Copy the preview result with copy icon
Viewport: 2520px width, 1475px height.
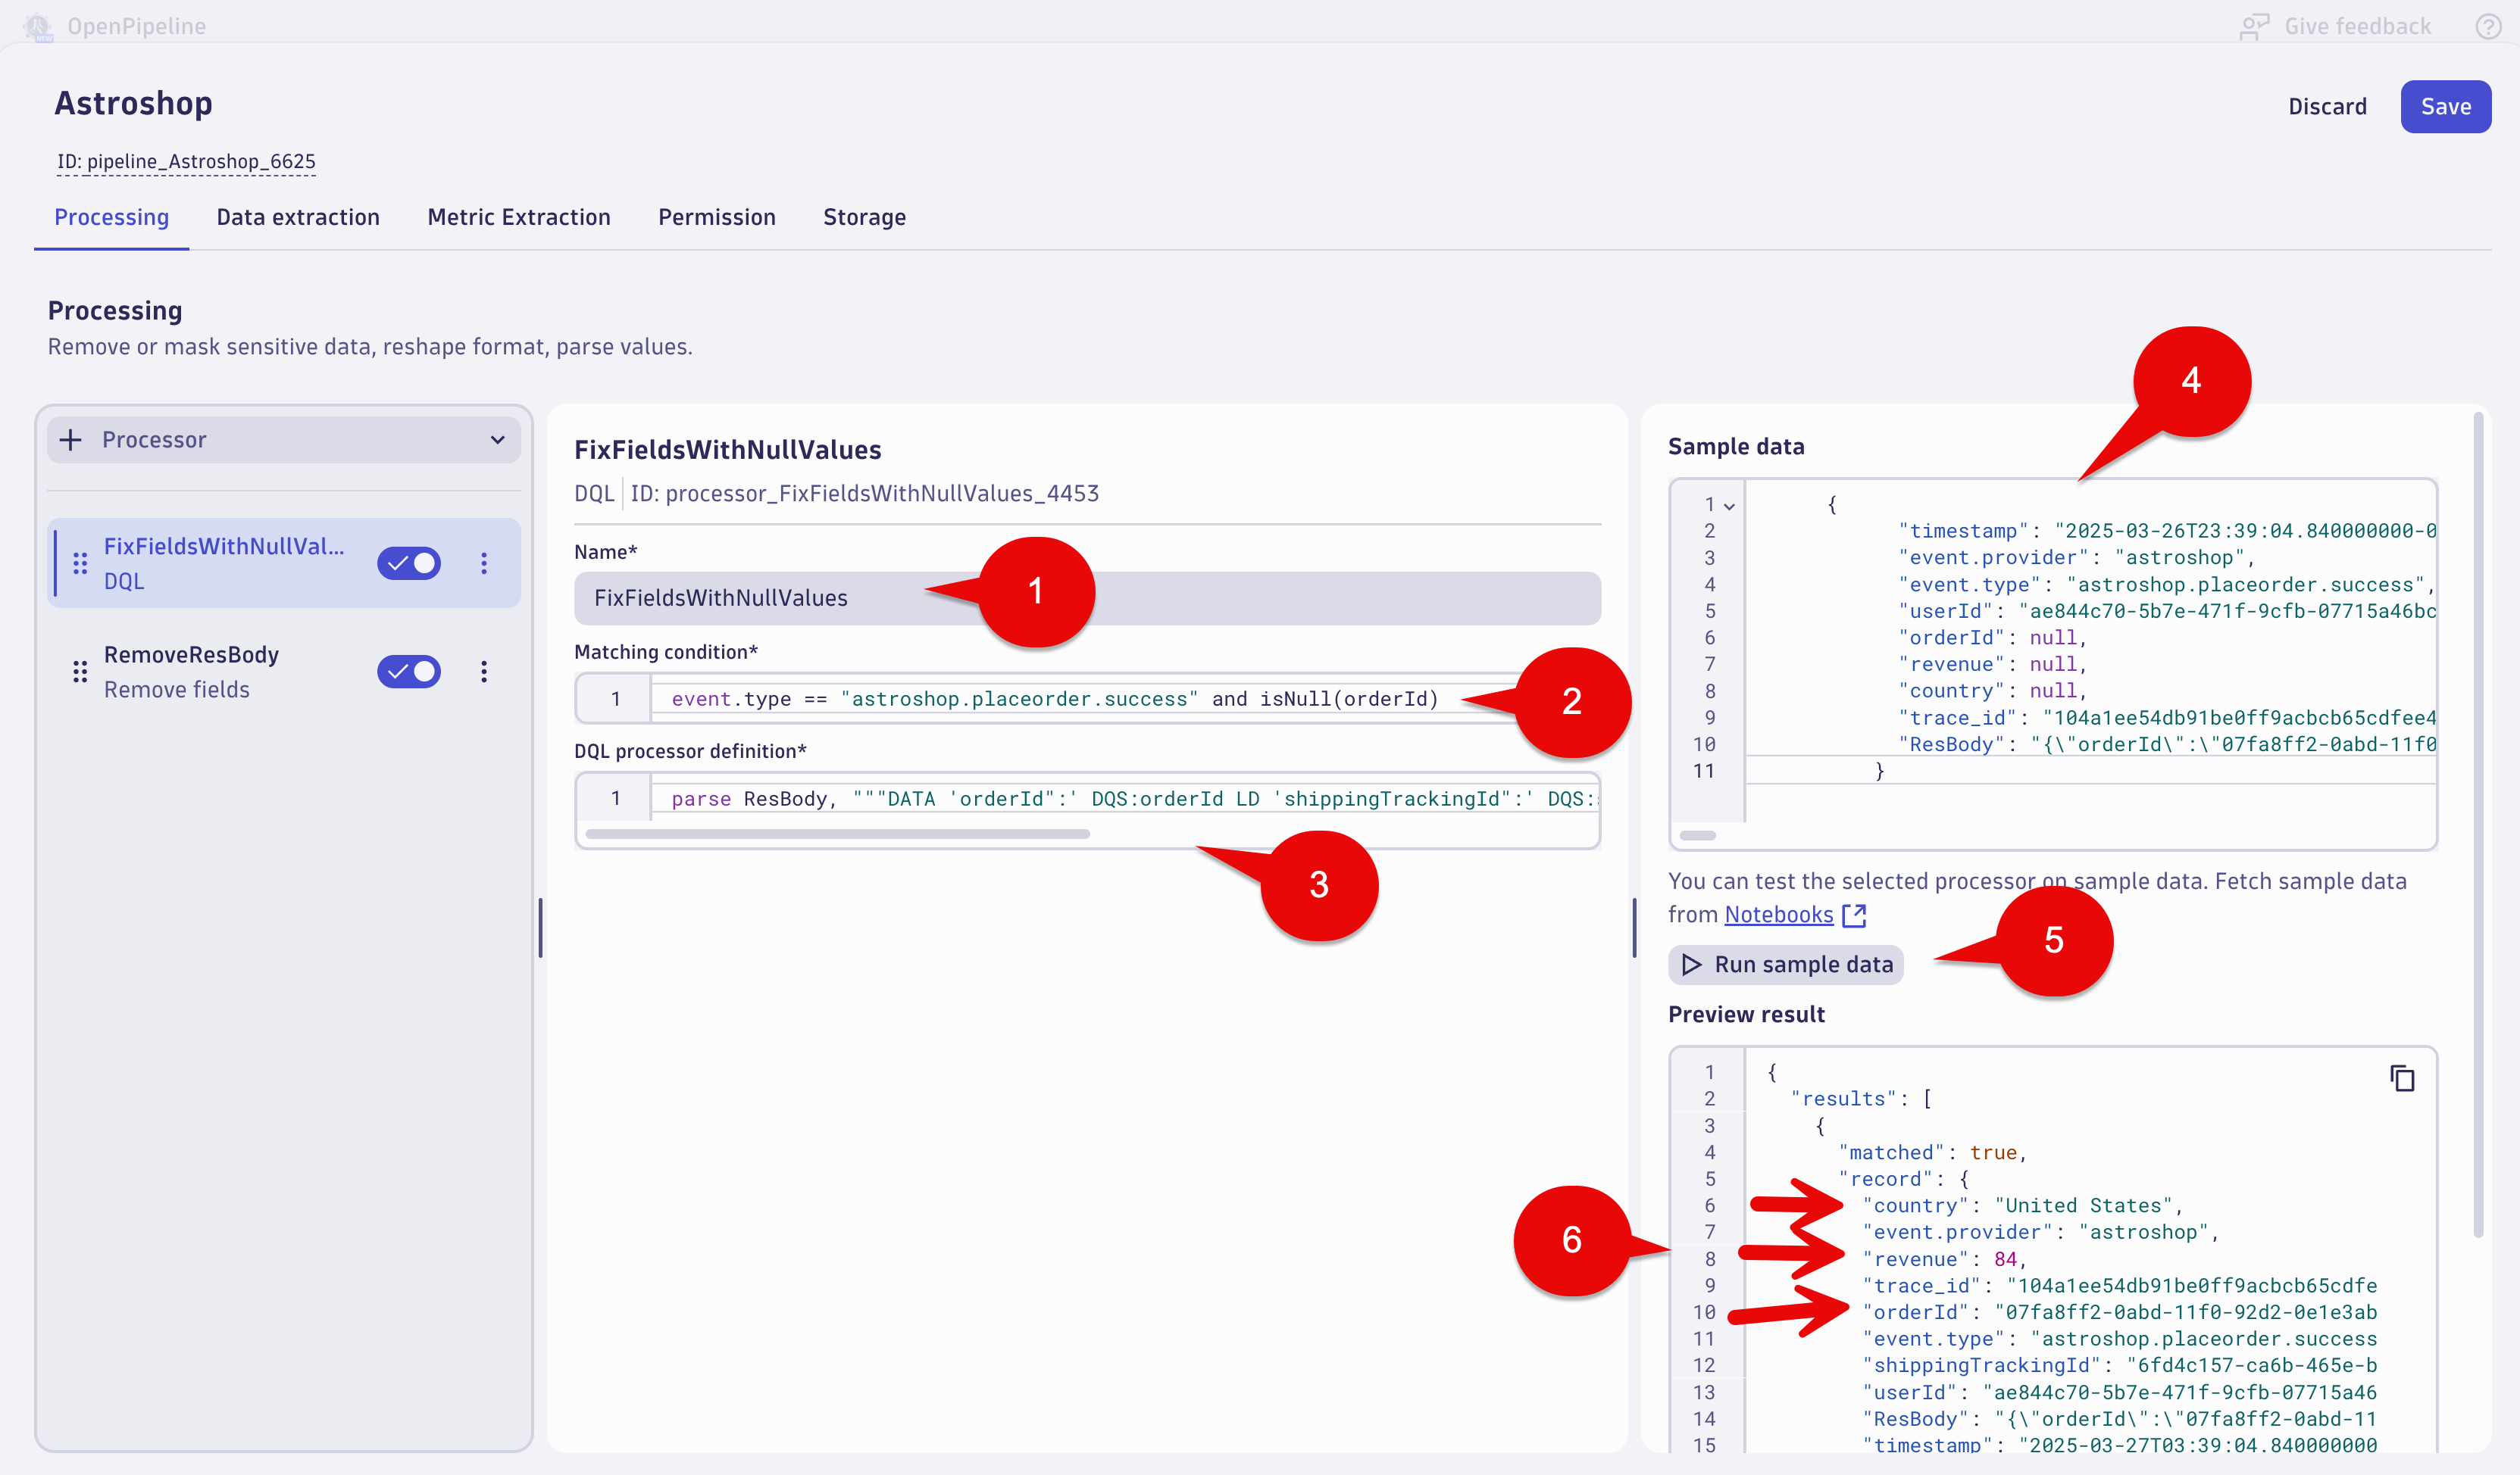(2402, 1078)
